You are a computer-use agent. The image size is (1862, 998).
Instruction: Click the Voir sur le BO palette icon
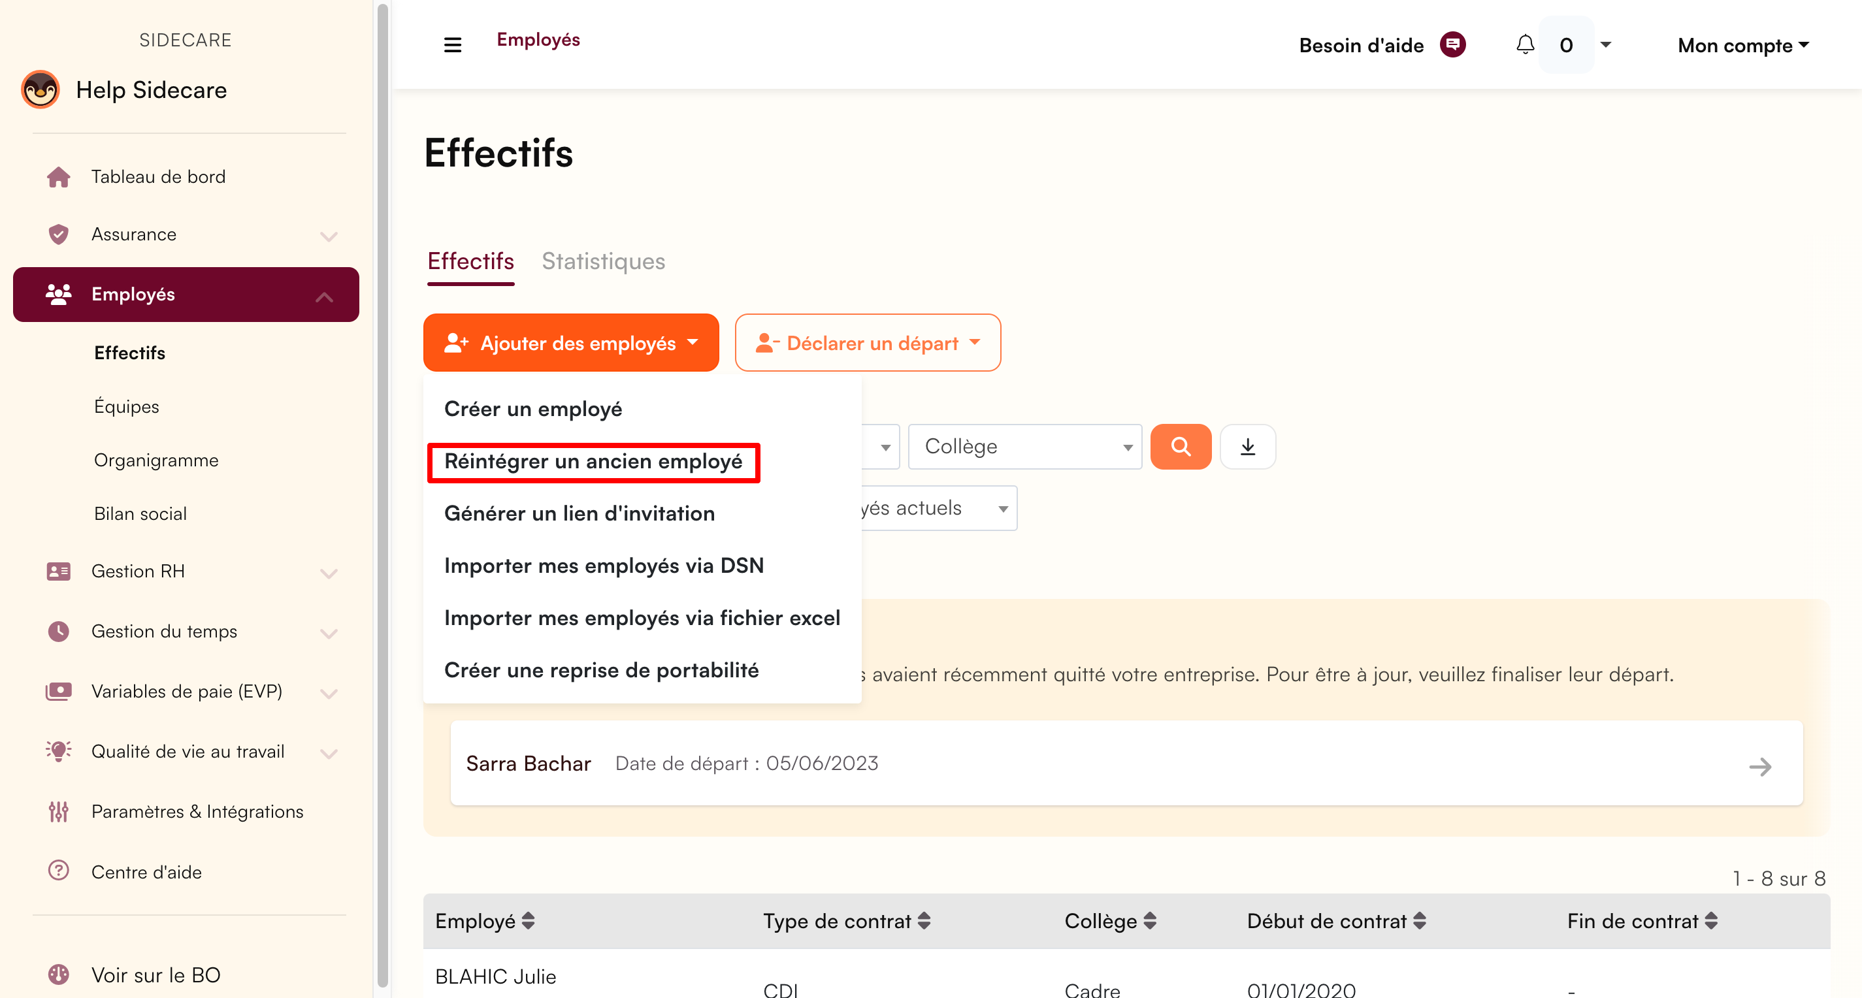coord(59,974)
